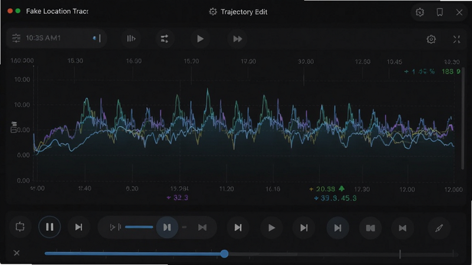Image resolution: width=472 pixels, height=265 pixels.
Task: Click the dimmed bowtie icon near pen tool
Action: pos(402,228)
